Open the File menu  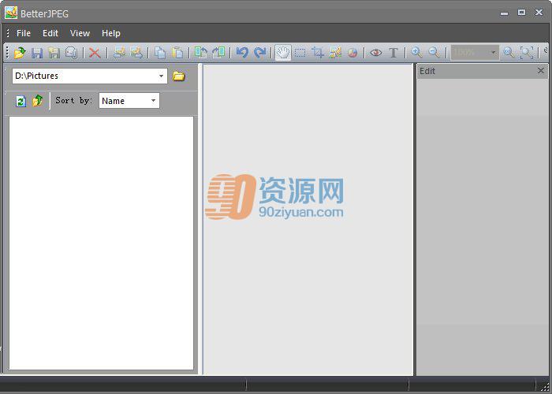click(24, 33)
